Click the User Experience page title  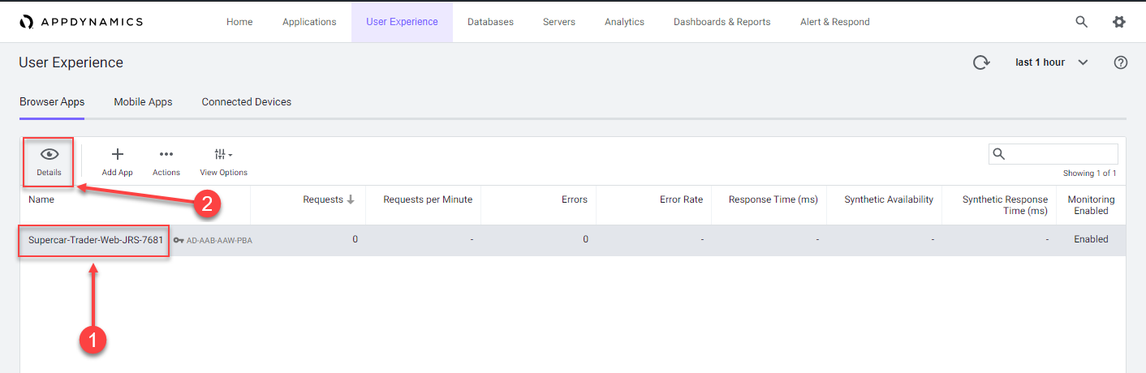[x=71, y=62]
